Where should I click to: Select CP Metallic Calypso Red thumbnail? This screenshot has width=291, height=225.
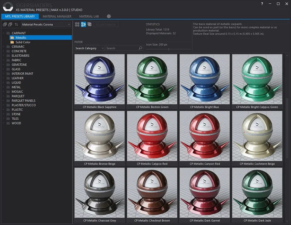(x=152, y=136)
